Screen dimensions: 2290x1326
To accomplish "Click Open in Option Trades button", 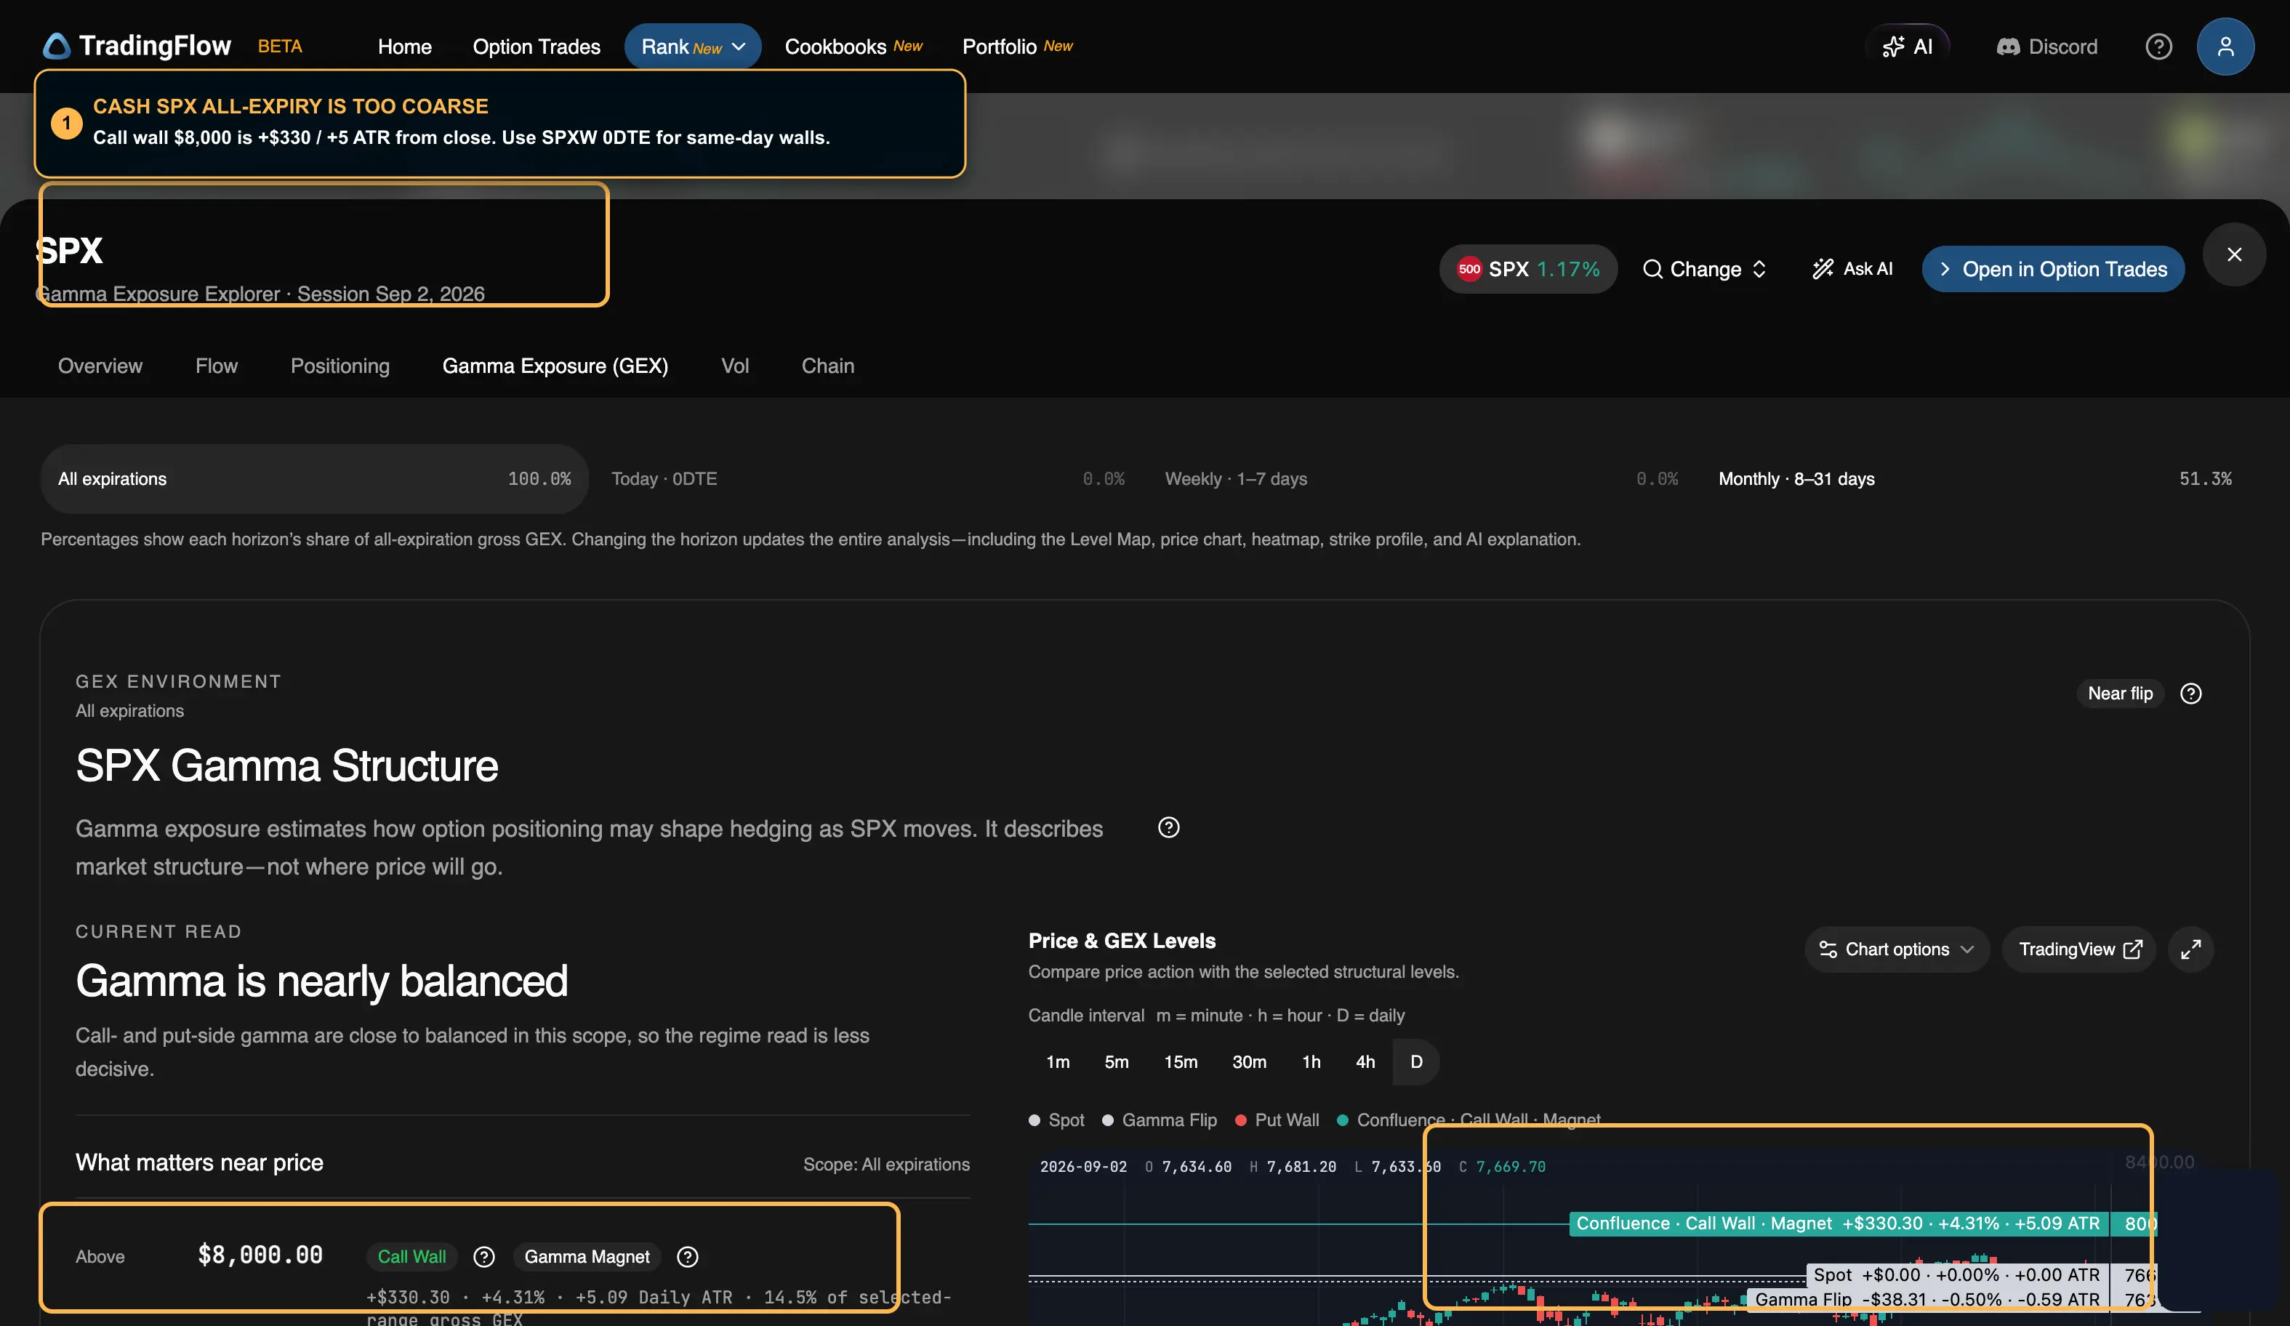I will coord(2053,269).
